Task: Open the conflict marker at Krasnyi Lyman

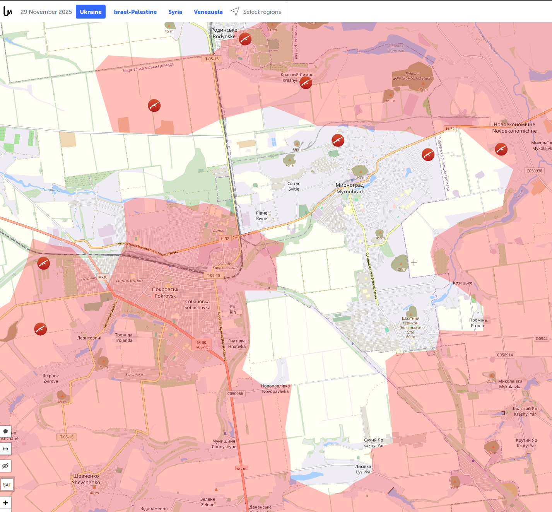Action: (x=306, y=82)
